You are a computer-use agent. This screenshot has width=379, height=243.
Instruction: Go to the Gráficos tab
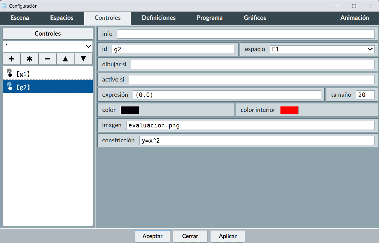pyautogui.click(x=255, y=18)
